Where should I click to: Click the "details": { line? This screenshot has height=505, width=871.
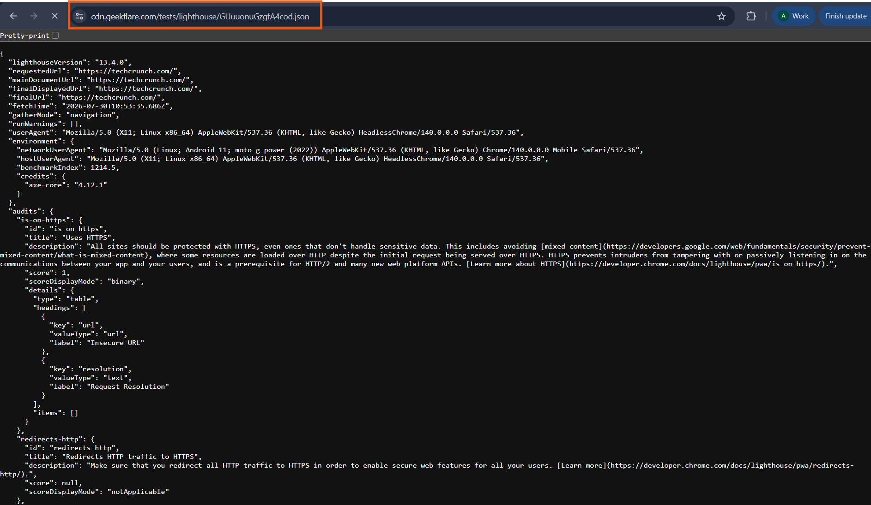pyautogui.click(x=49, y=290)
